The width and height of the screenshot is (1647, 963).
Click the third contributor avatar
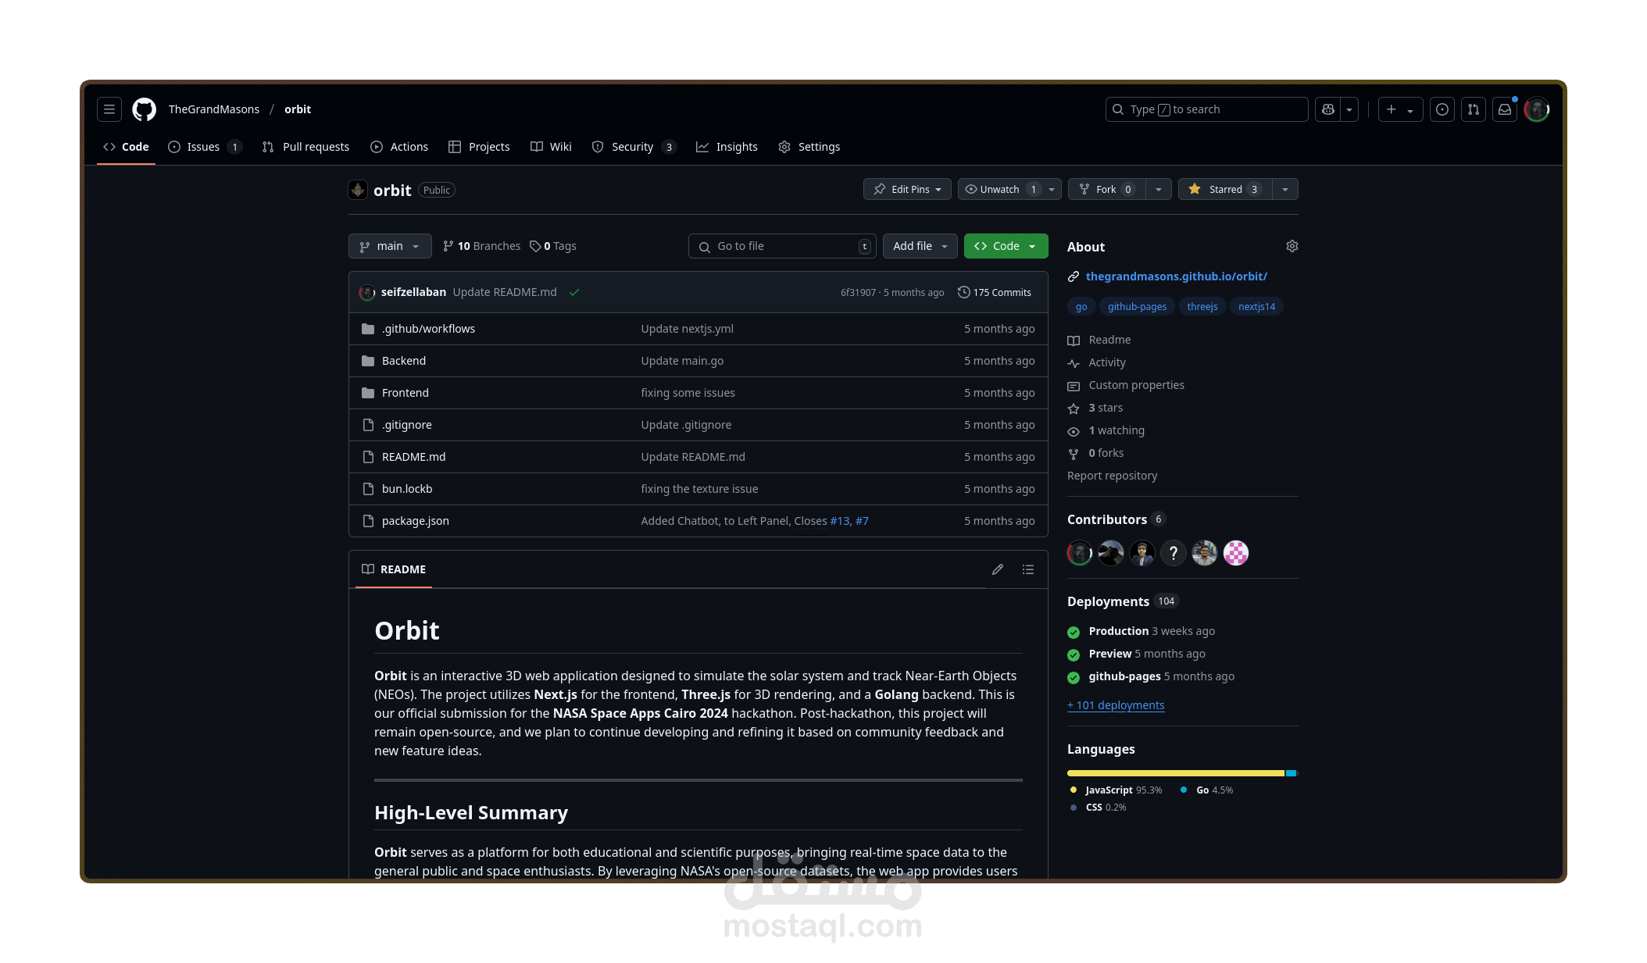click(1142, 553)
